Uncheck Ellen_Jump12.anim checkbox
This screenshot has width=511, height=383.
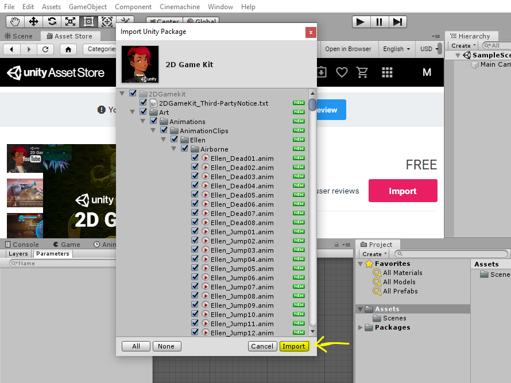(195, 332)
